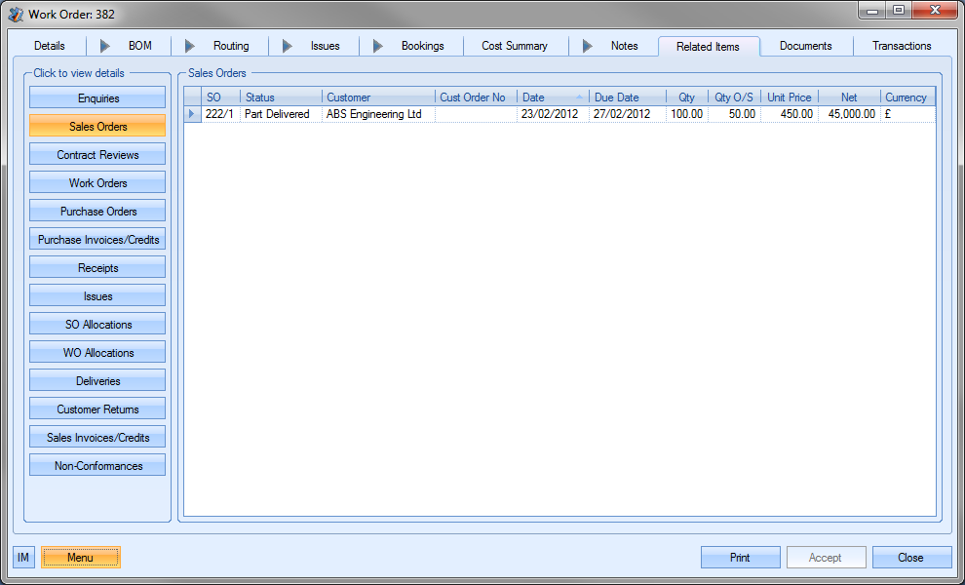Open the Menu button
The image size is (965, 585).
(x=80, y=558)
